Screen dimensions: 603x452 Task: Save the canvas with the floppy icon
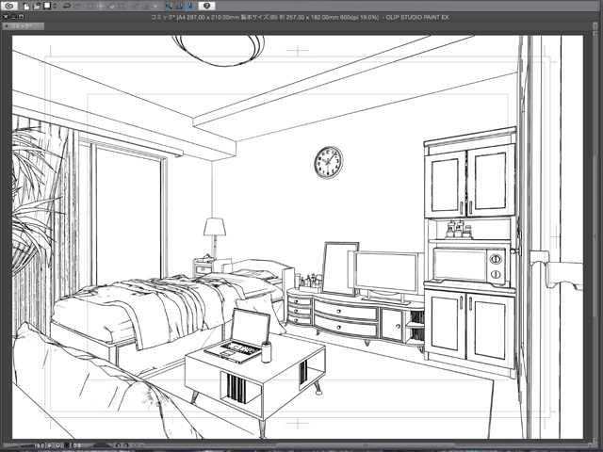47,6
